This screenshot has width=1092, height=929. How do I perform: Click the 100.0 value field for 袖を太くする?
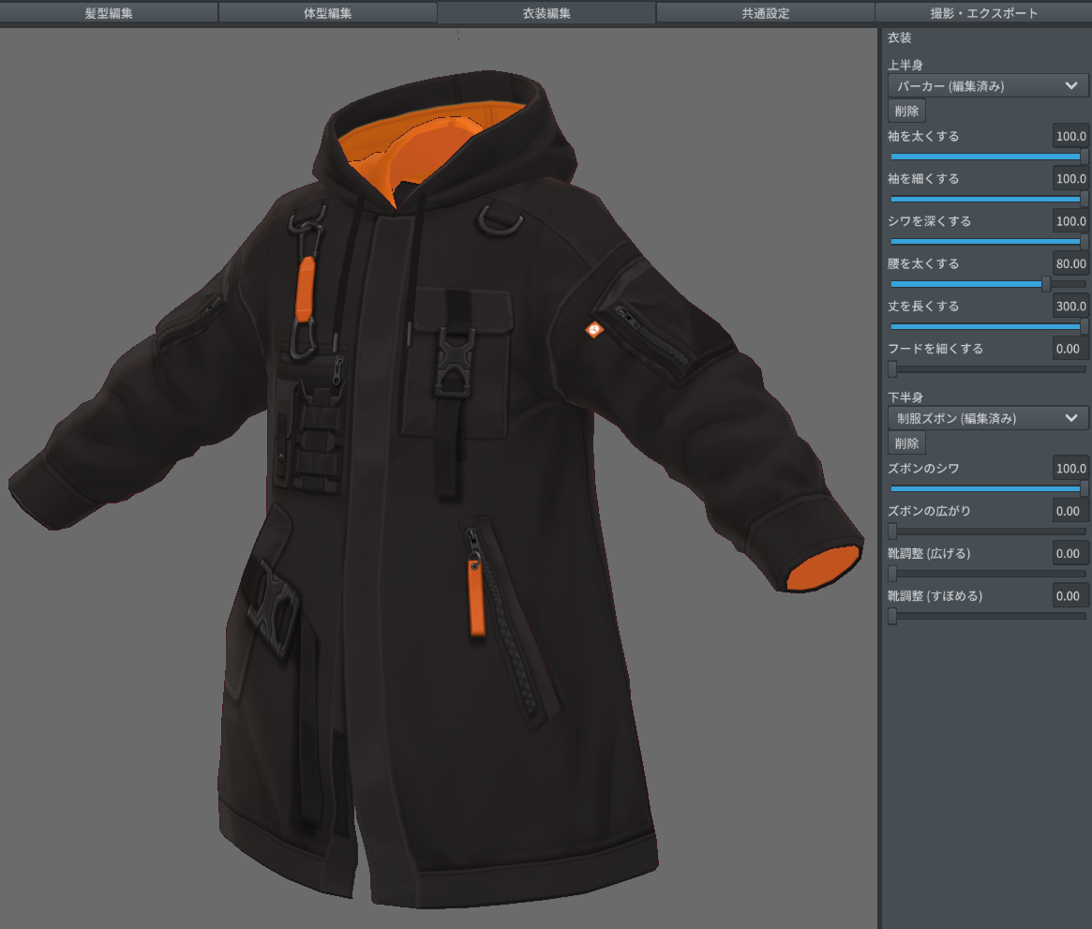(x=1072, y=136)
